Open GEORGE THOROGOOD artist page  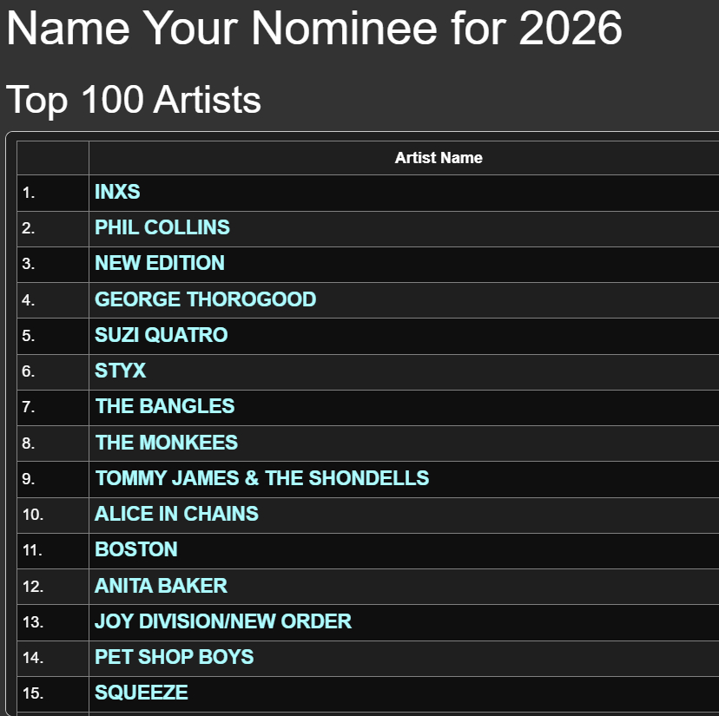[205, 299]
